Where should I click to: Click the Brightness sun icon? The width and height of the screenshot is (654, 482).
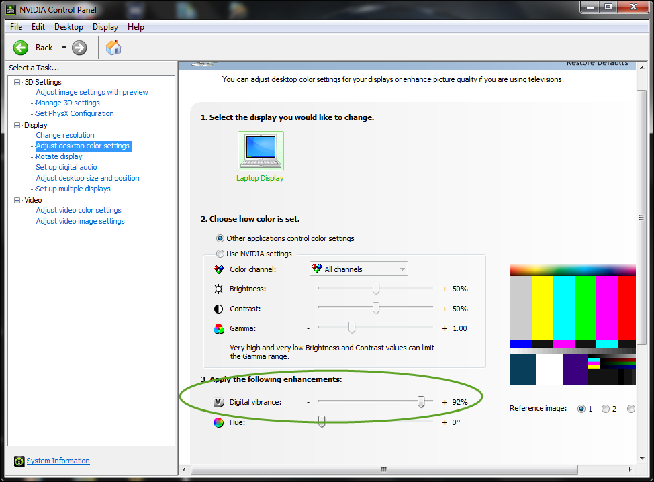(218, 289)
